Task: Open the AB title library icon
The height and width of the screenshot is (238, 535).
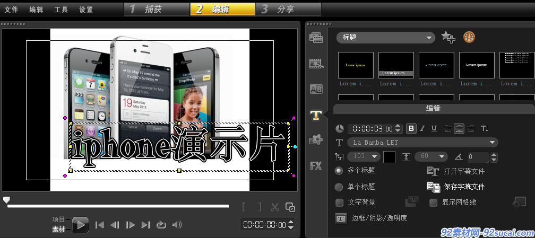Action: [x=316, y=90]
